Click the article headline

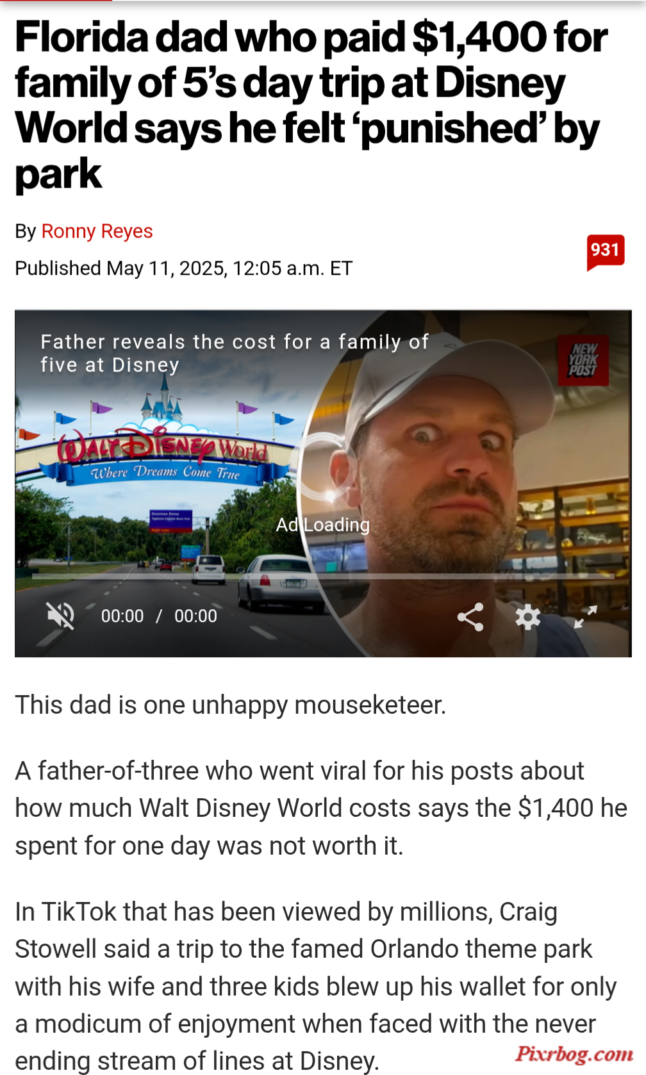tap(311, 106)
